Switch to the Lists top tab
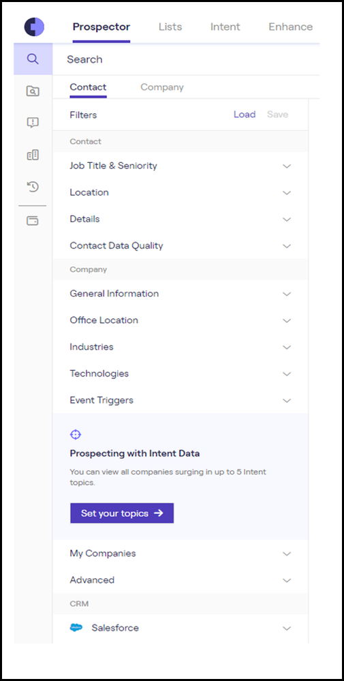 point(170,27)
